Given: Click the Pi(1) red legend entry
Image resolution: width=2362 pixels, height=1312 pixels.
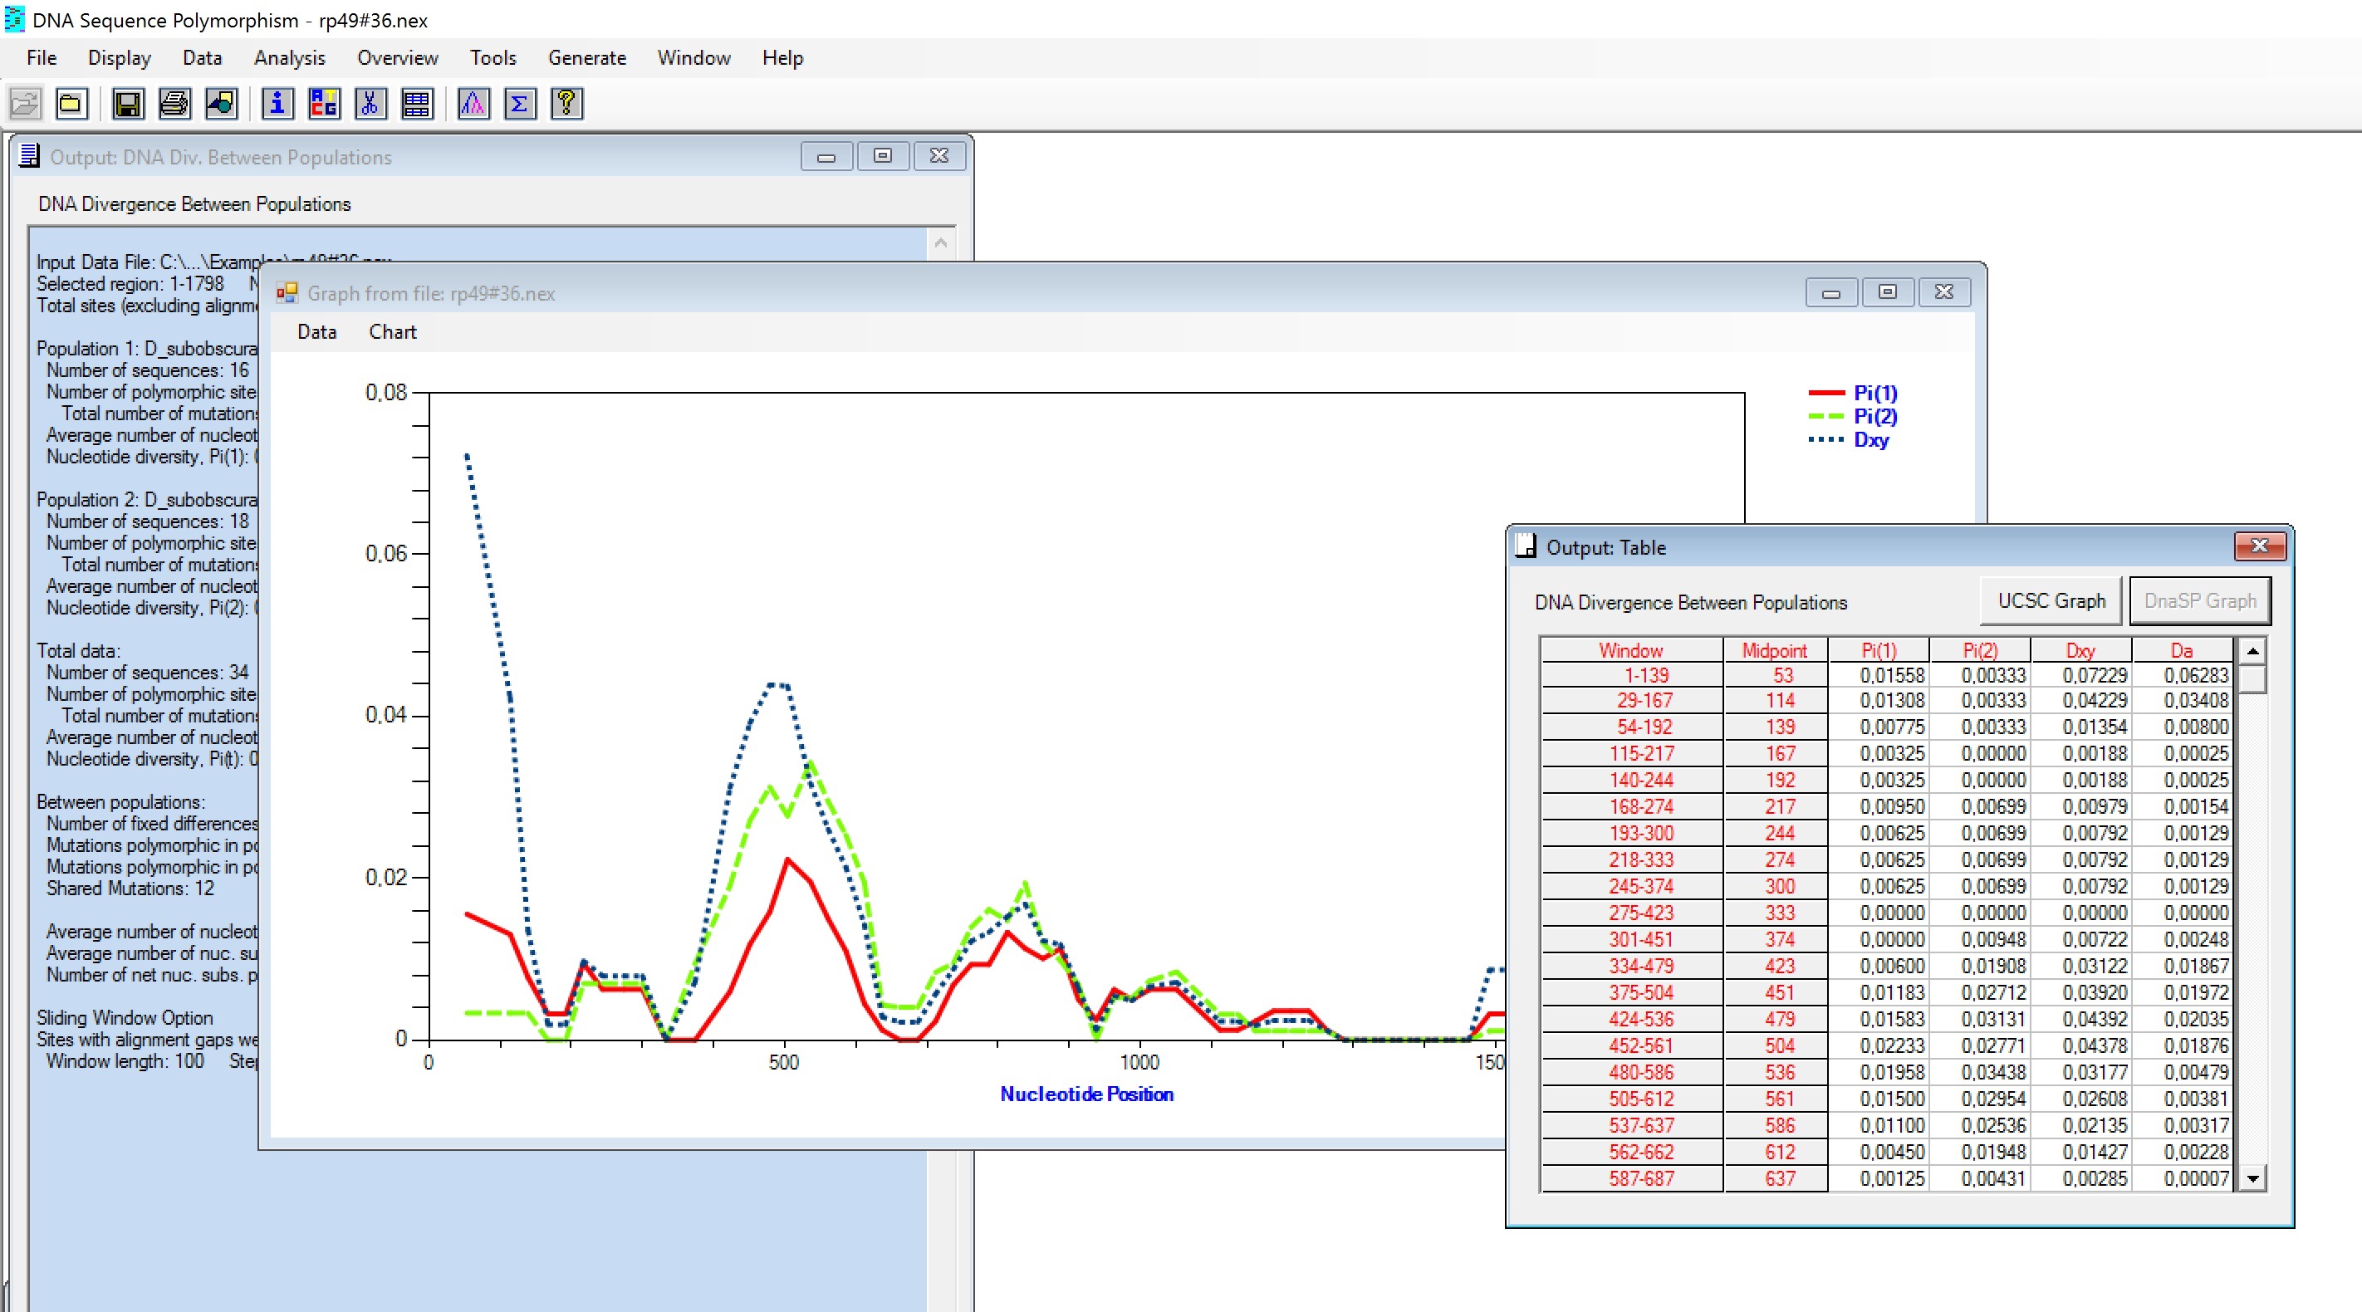Looking at the screenshot, I should pyautogui.click(x=1874, y=394).
